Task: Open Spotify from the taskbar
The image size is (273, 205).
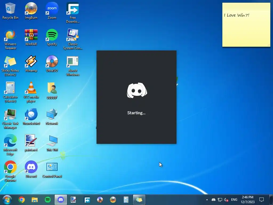Action: click(48, 200)
